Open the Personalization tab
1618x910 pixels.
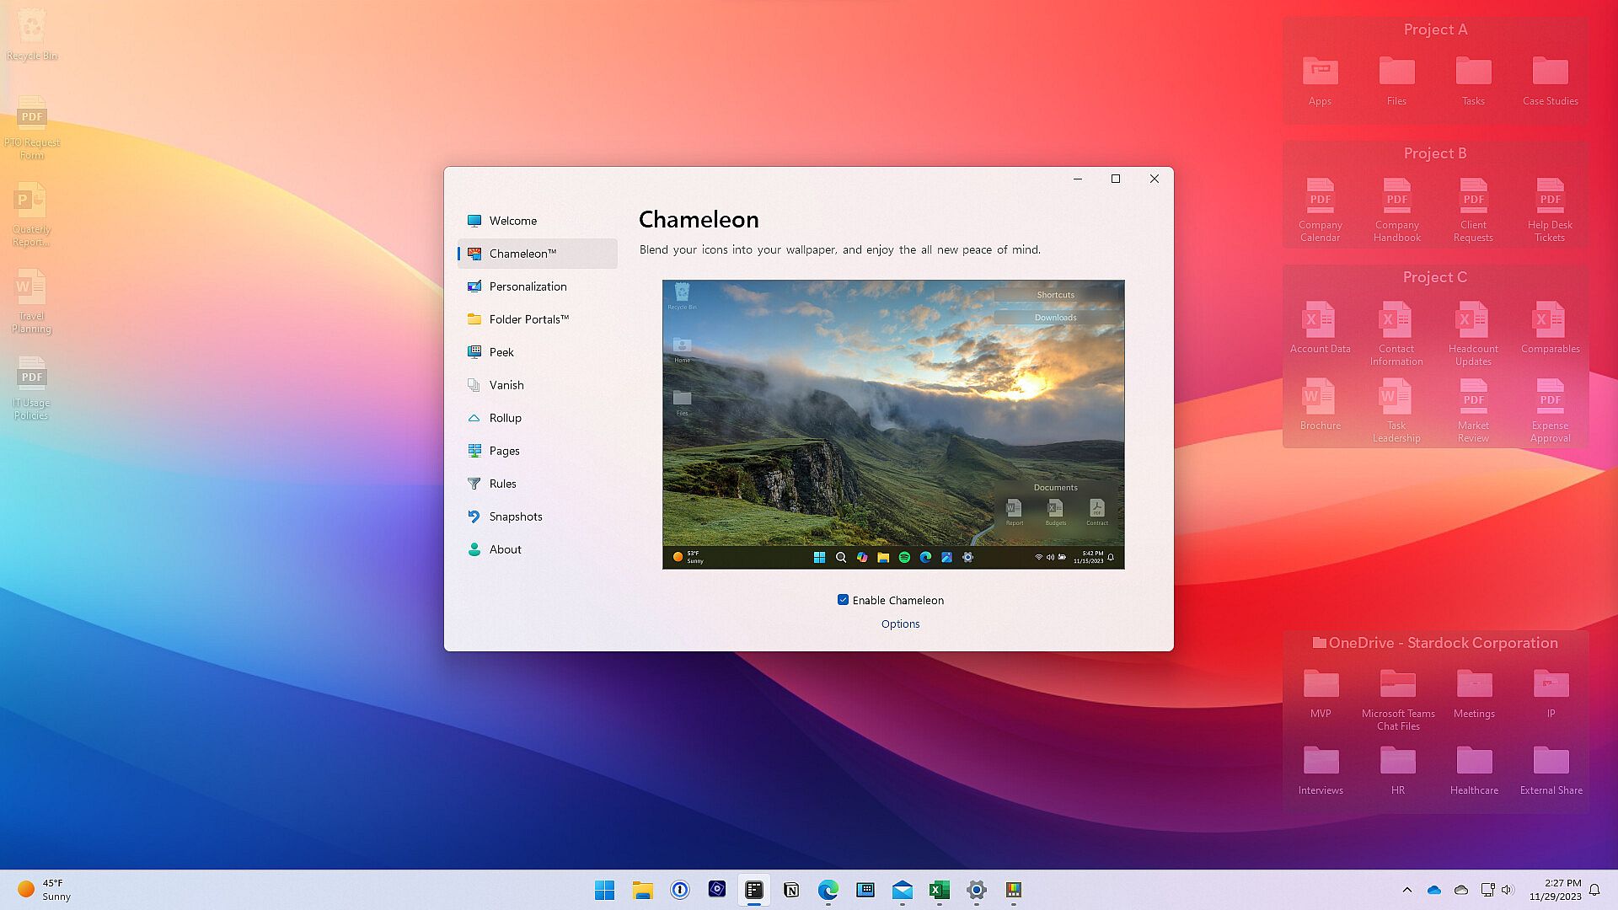[x=528, y=286]
